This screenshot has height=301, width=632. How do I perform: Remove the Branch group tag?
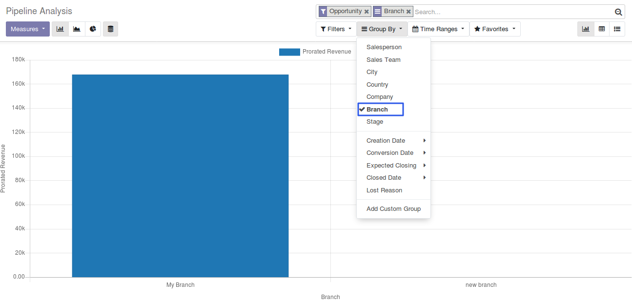(x=408, y=12)
